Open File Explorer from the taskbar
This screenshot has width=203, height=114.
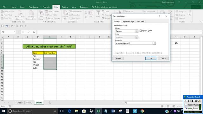point(77,111)
